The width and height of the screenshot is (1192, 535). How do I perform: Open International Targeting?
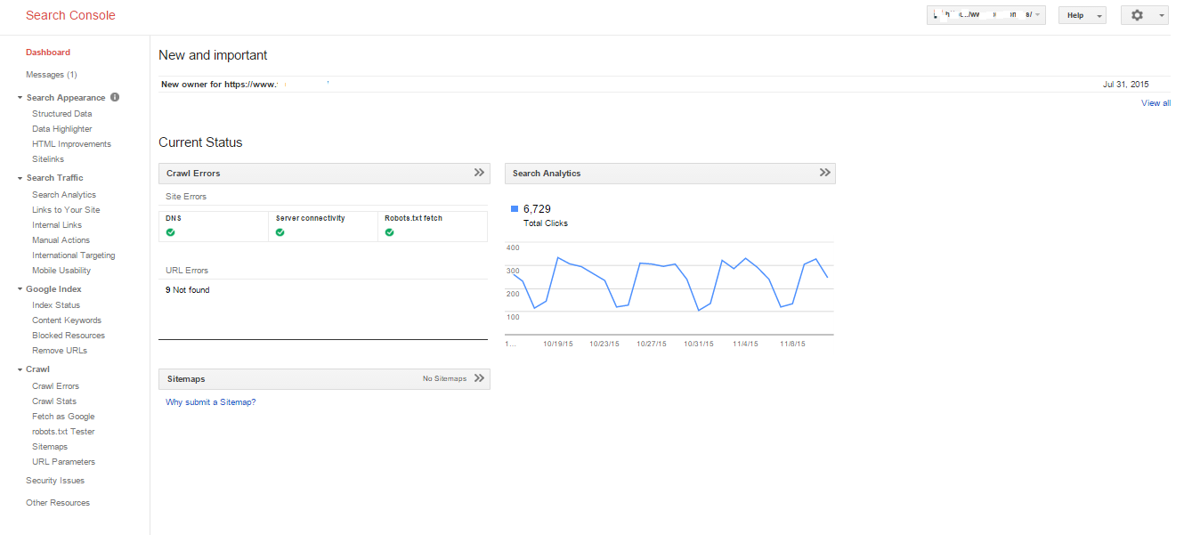(73, 255)
